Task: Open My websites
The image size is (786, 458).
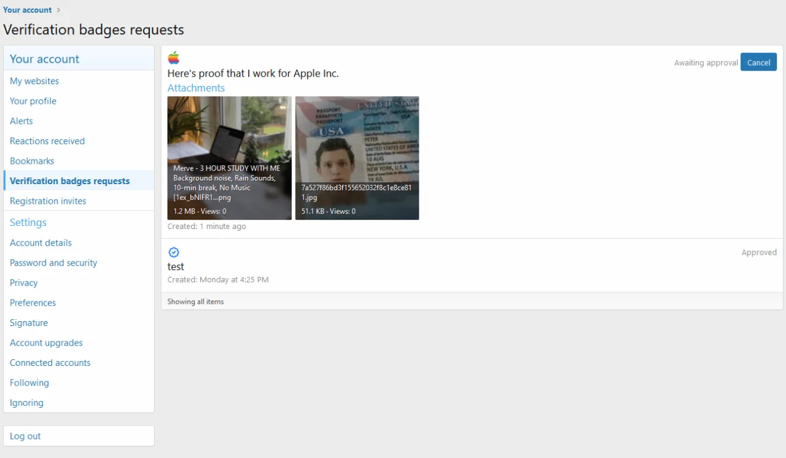Action: pos(34,81)
